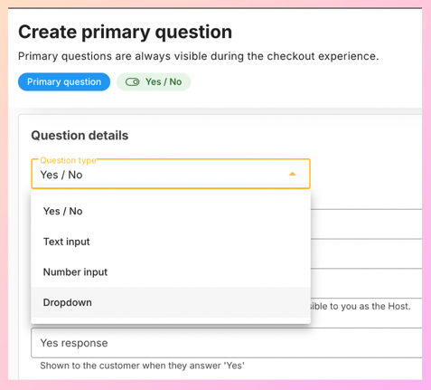Click the 'to you as the Host' helper text

click(359, 306)
